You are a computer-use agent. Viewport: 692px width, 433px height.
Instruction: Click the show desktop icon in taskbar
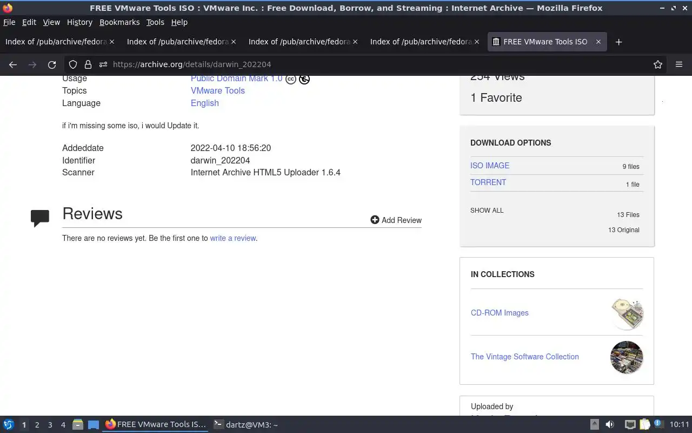[x=93, y=425]
